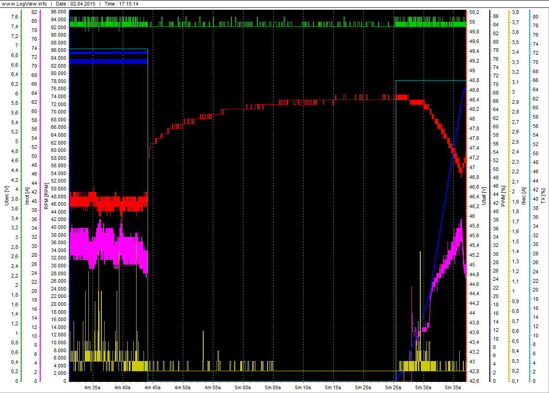This screenshot has height=393, width=549.
Task: Select the Imot [A] axis label
Action: coord(27,196)
